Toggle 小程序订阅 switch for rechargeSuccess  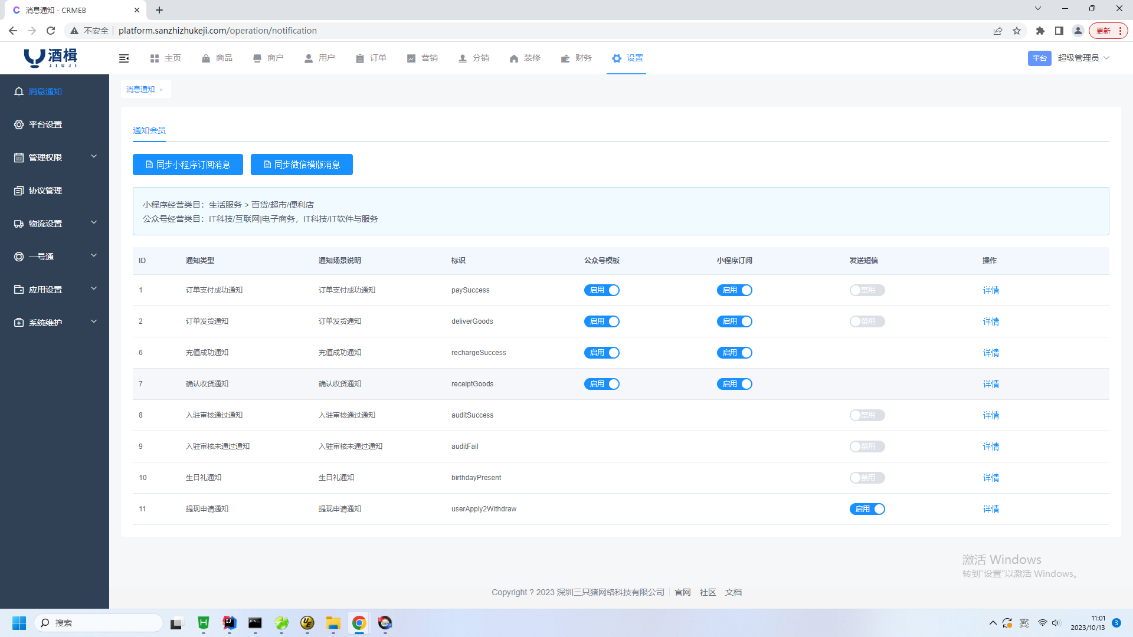(735, 353)
